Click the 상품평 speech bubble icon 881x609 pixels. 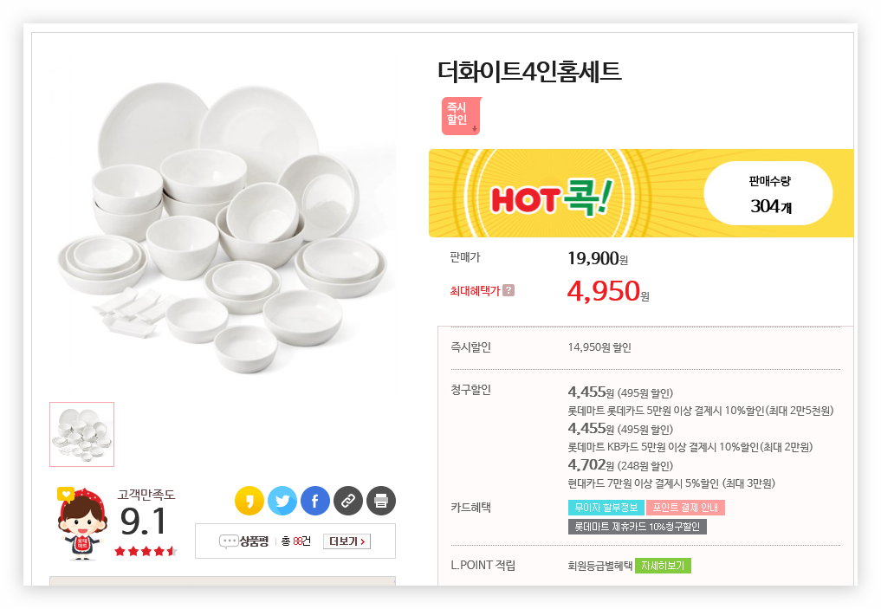[229, 541]
